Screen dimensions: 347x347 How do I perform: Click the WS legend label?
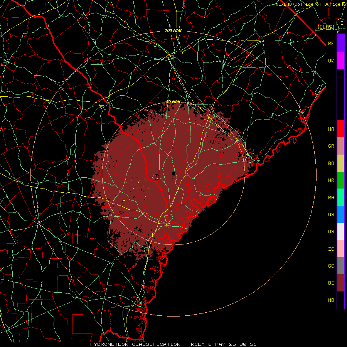pos(331,215)
